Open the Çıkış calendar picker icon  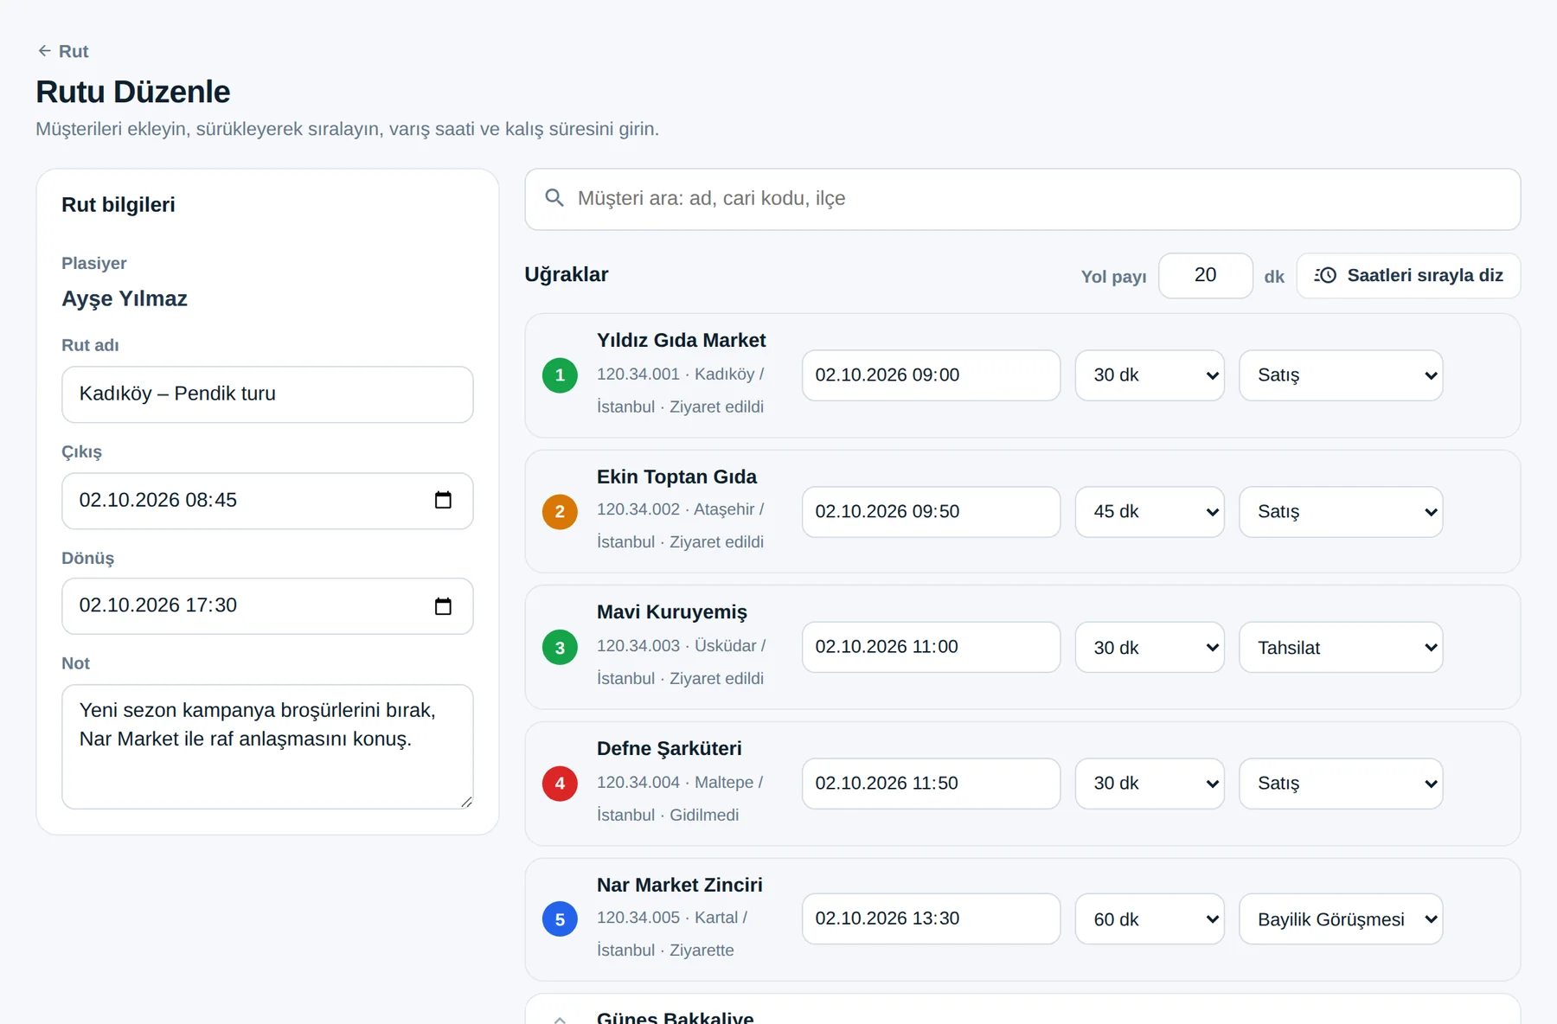click(x=443, y=500)
